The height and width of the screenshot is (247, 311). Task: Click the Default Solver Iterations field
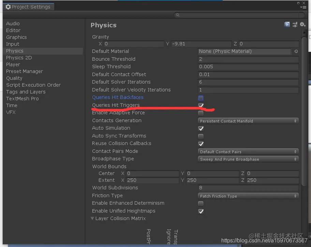(x=248, y=82)
